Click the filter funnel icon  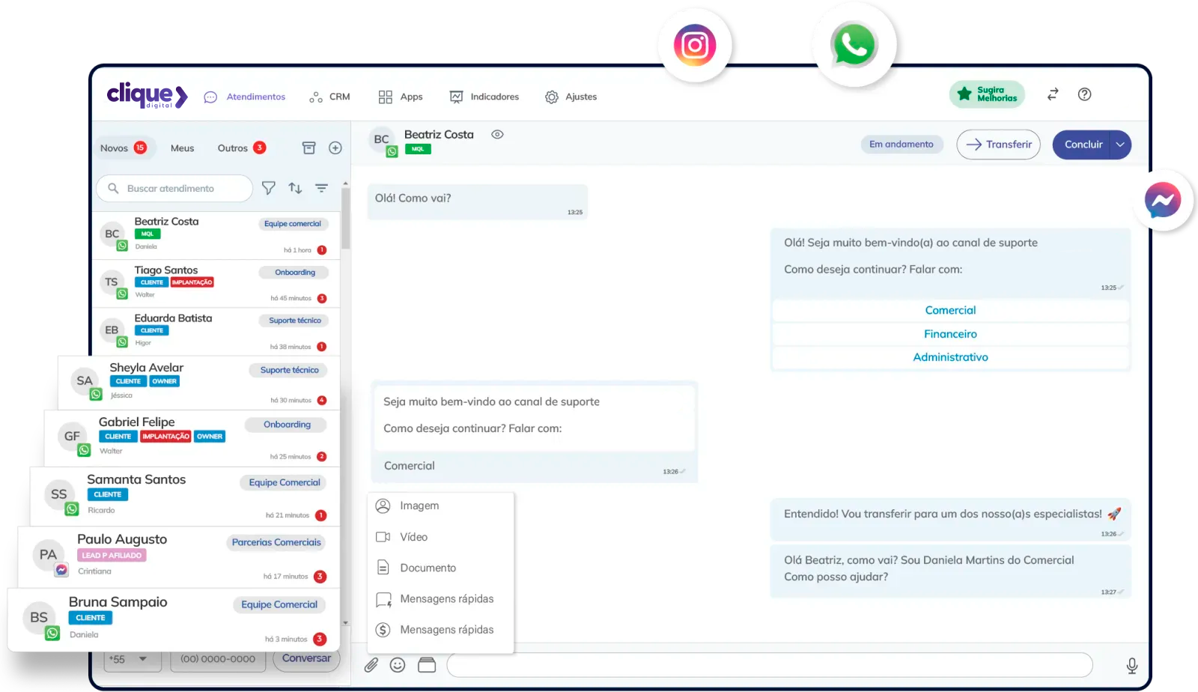pyautogui.click(x=268, y=189)
